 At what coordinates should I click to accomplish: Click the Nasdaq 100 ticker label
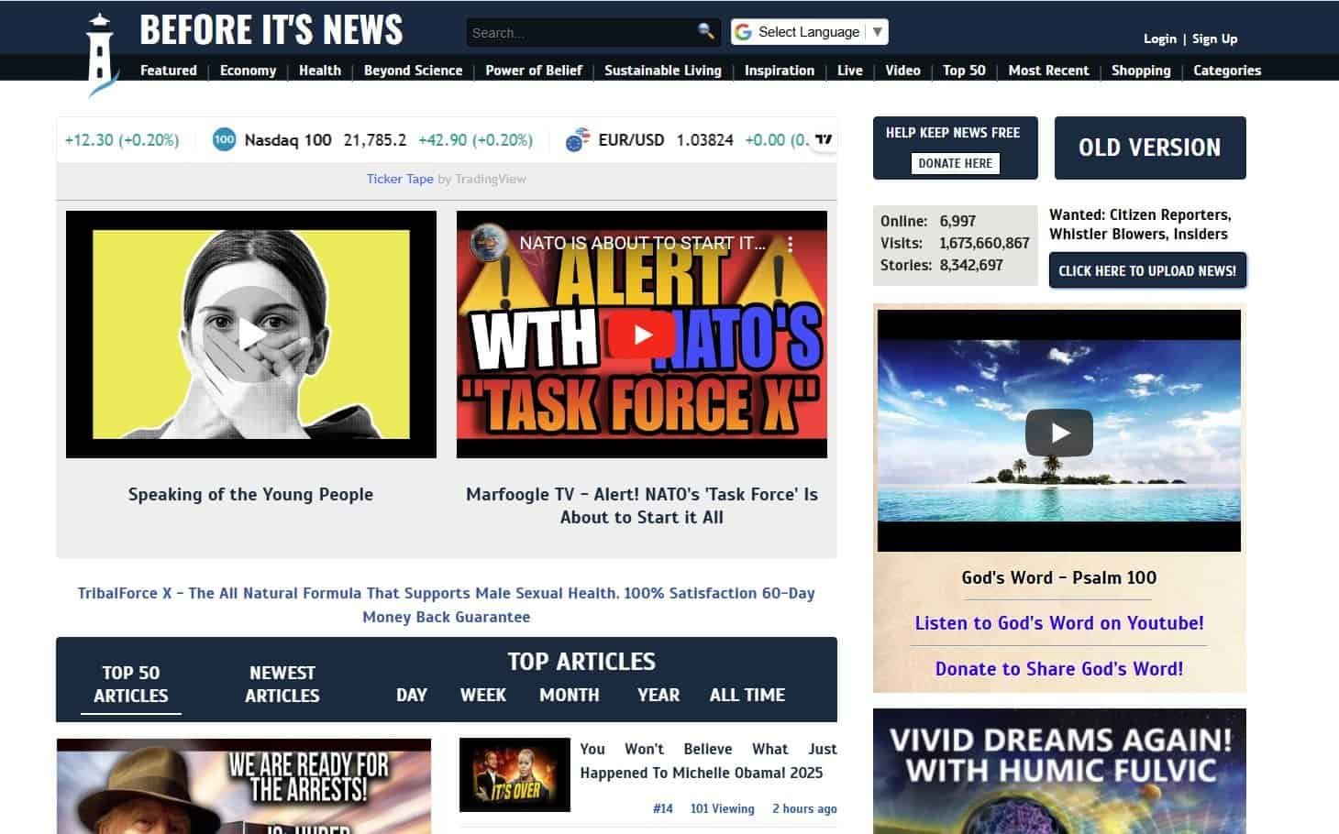[288, 140]
